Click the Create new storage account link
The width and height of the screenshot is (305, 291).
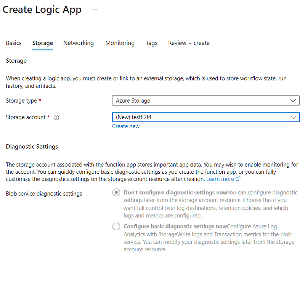point(126,126)
